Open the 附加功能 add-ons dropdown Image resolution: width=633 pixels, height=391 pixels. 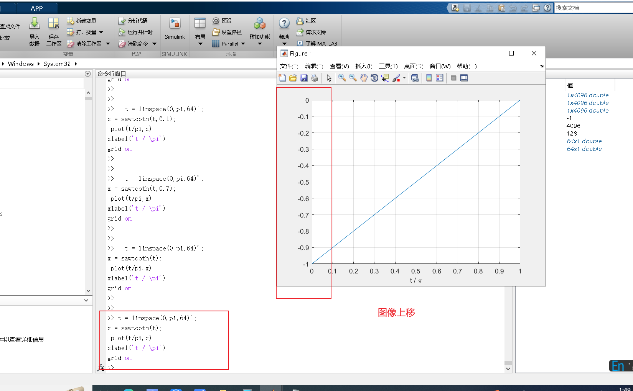tap(260, 32)
